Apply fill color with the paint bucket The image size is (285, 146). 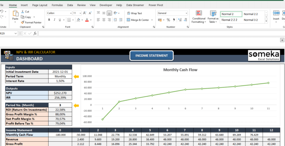tap(78, 20)
